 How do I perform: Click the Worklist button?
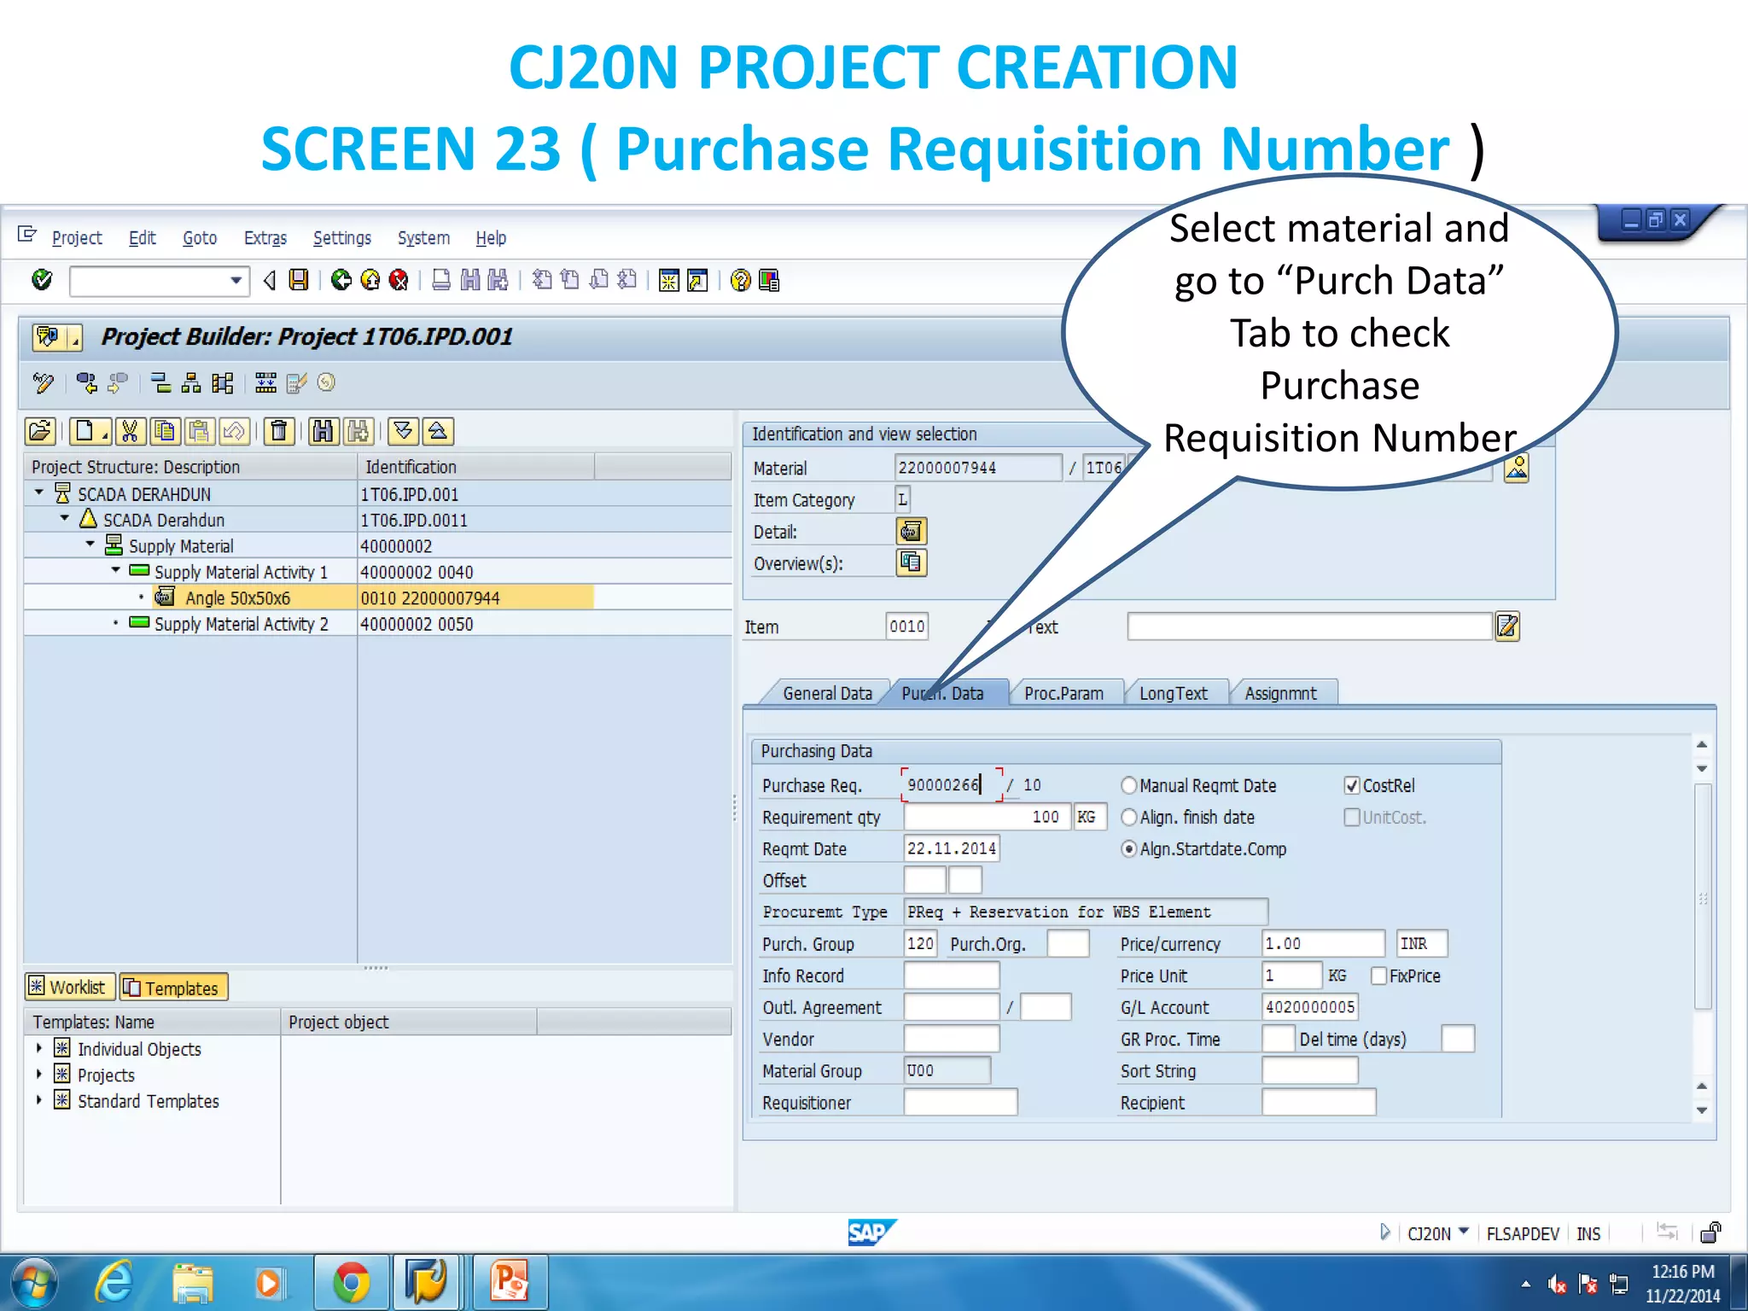click(x=69, y=988)
